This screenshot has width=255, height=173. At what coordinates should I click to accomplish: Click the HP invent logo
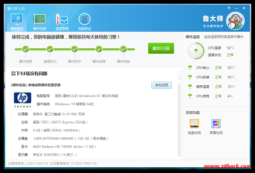[23, 100]
